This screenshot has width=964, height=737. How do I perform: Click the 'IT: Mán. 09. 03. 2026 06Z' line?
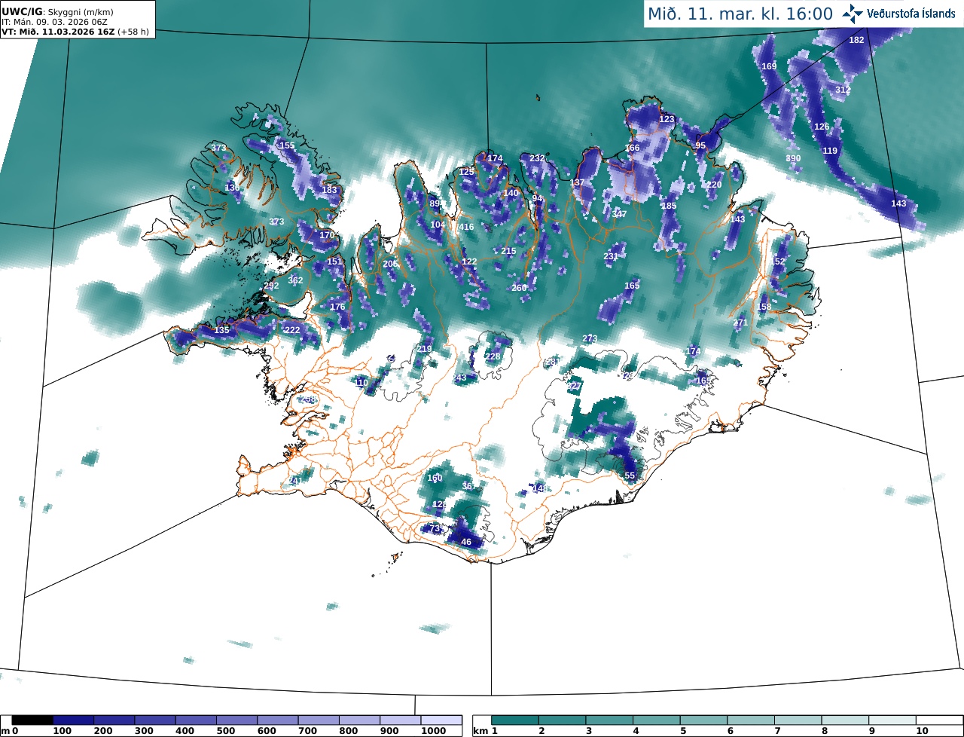54,23
